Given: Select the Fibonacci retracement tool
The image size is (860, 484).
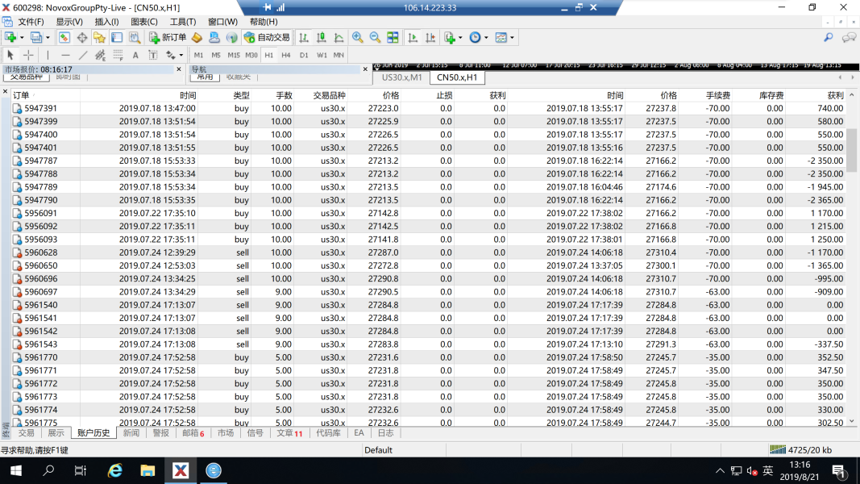Looking at the screenshot, I should [x=118, y=55].
